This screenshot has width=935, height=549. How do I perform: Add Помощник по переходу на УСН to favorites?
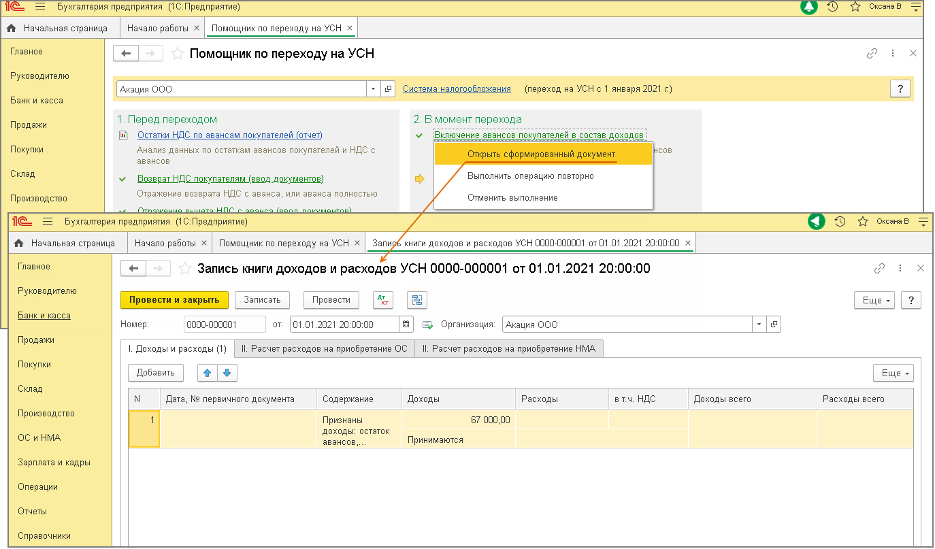point(177,54)
